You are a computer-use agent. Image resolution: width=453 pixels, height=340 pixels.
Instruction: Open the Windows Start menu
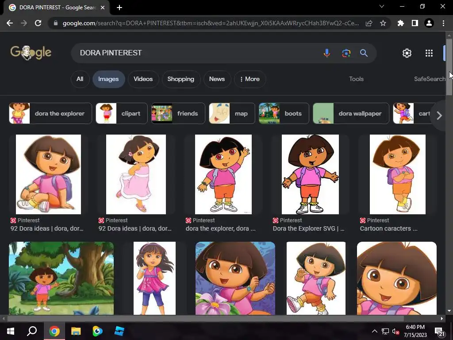coord(11,331)
